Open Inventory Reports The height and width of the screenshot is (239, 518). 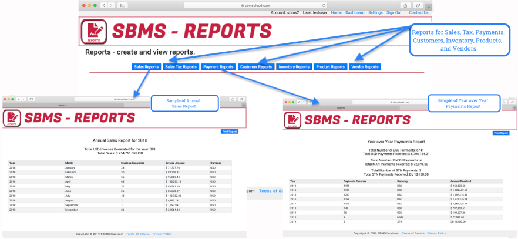(294, 67)
